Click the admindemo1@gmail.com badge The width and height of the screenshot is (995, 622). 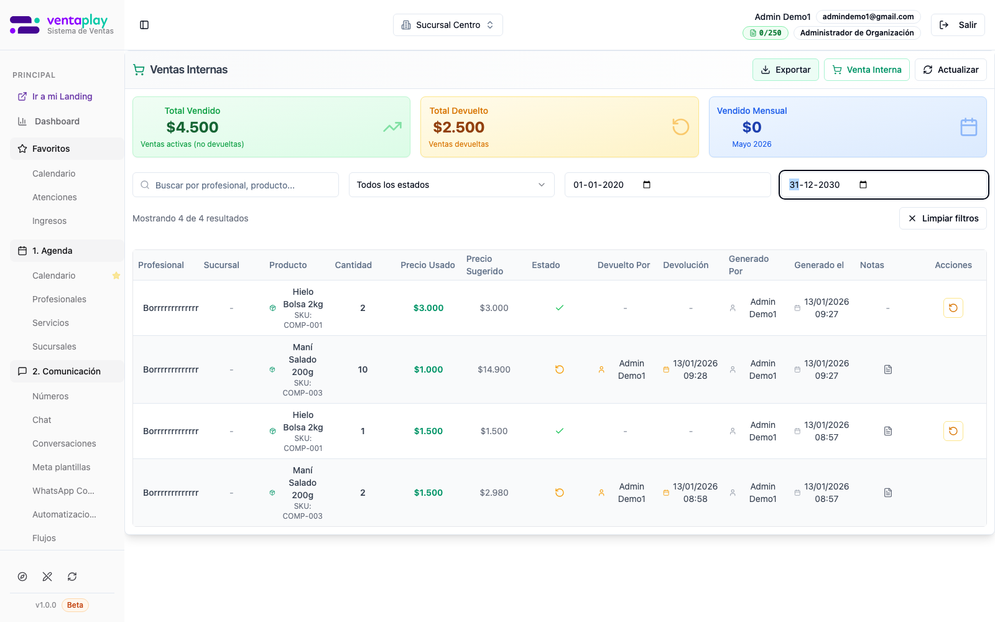pos(868,17)
